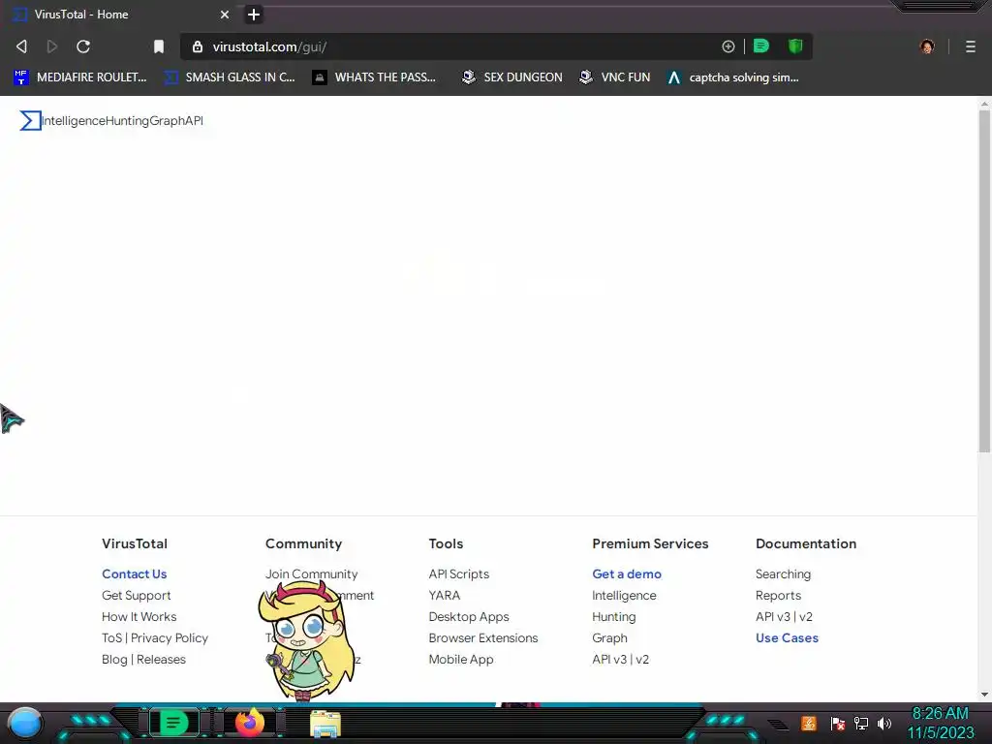Open the Desktop Apps link

469,617
